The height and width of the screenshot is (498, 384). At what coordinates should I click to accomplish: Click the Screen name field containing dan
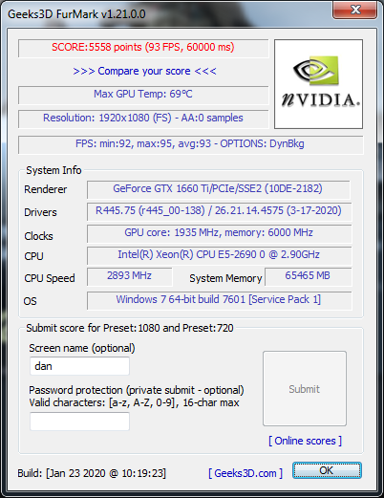[x=79, y=366]
